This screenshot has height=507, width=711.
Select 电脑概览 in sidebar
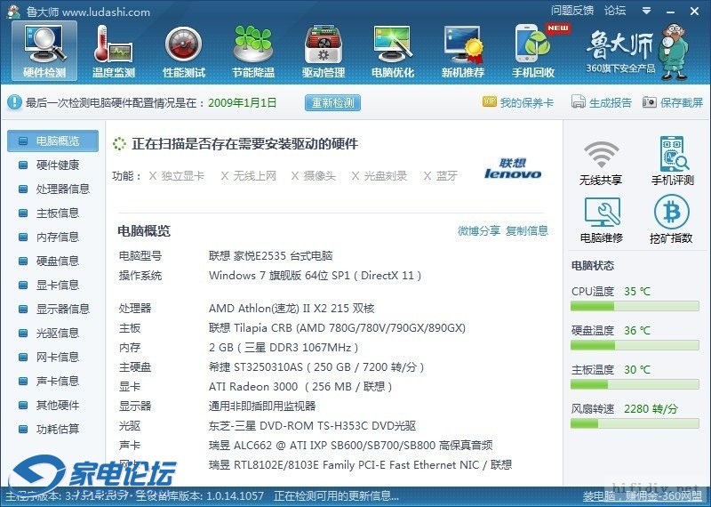point(53,141)
